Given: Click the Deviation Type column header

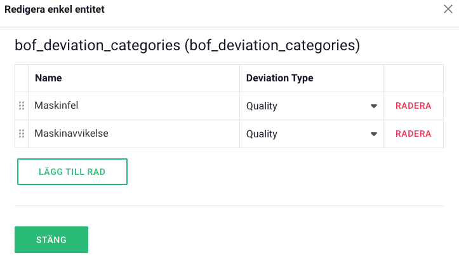Looking at the screenshot, I should (x=280, y=78).
